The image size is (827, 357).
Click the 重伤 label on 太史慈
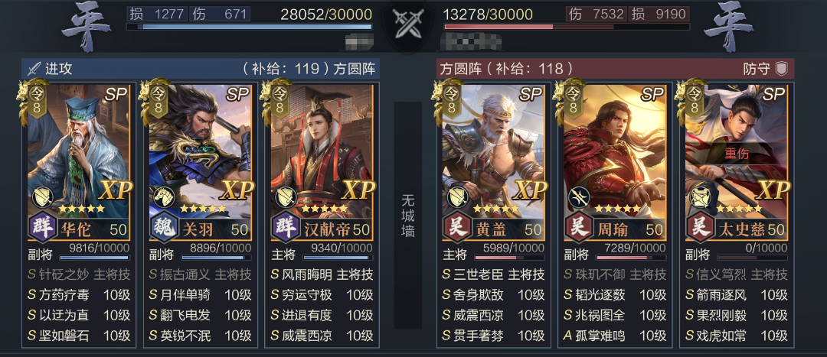(x=737, y=154)
